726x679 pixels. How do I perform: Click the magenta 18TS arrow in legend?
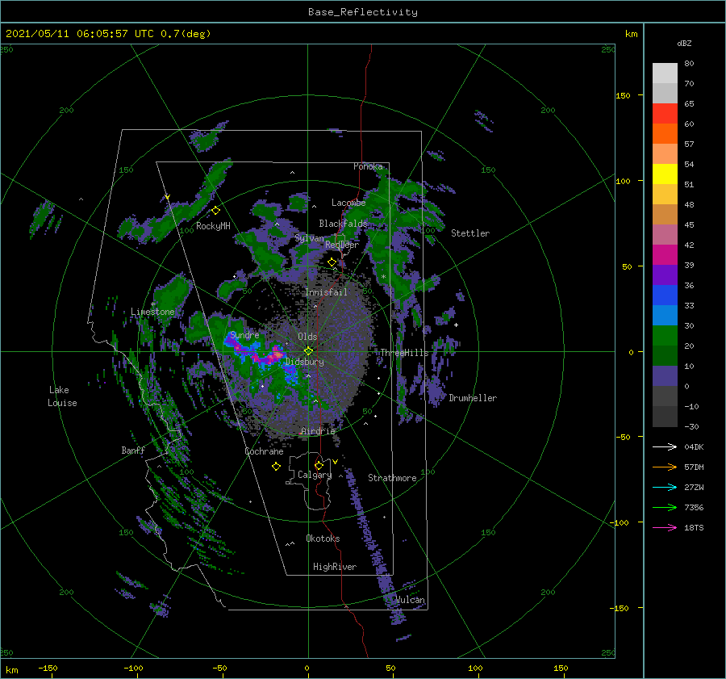pyautogui.click(x=665, y=527)
